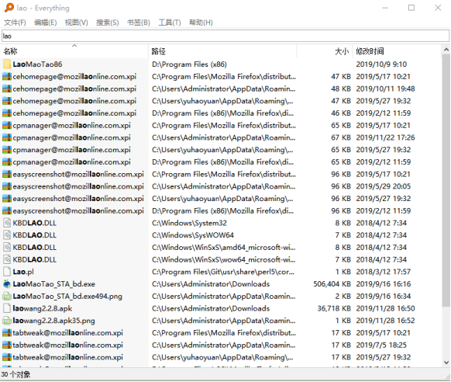
Task: Open the 编辑(E) menu
Action: (x=46, y=23)
